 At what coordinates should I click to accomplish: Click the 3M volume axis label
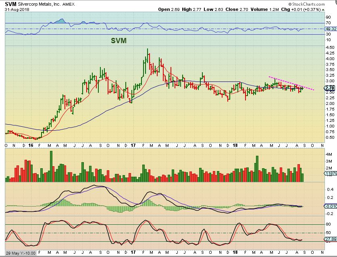pyautogui.click(x=329, y=161)
